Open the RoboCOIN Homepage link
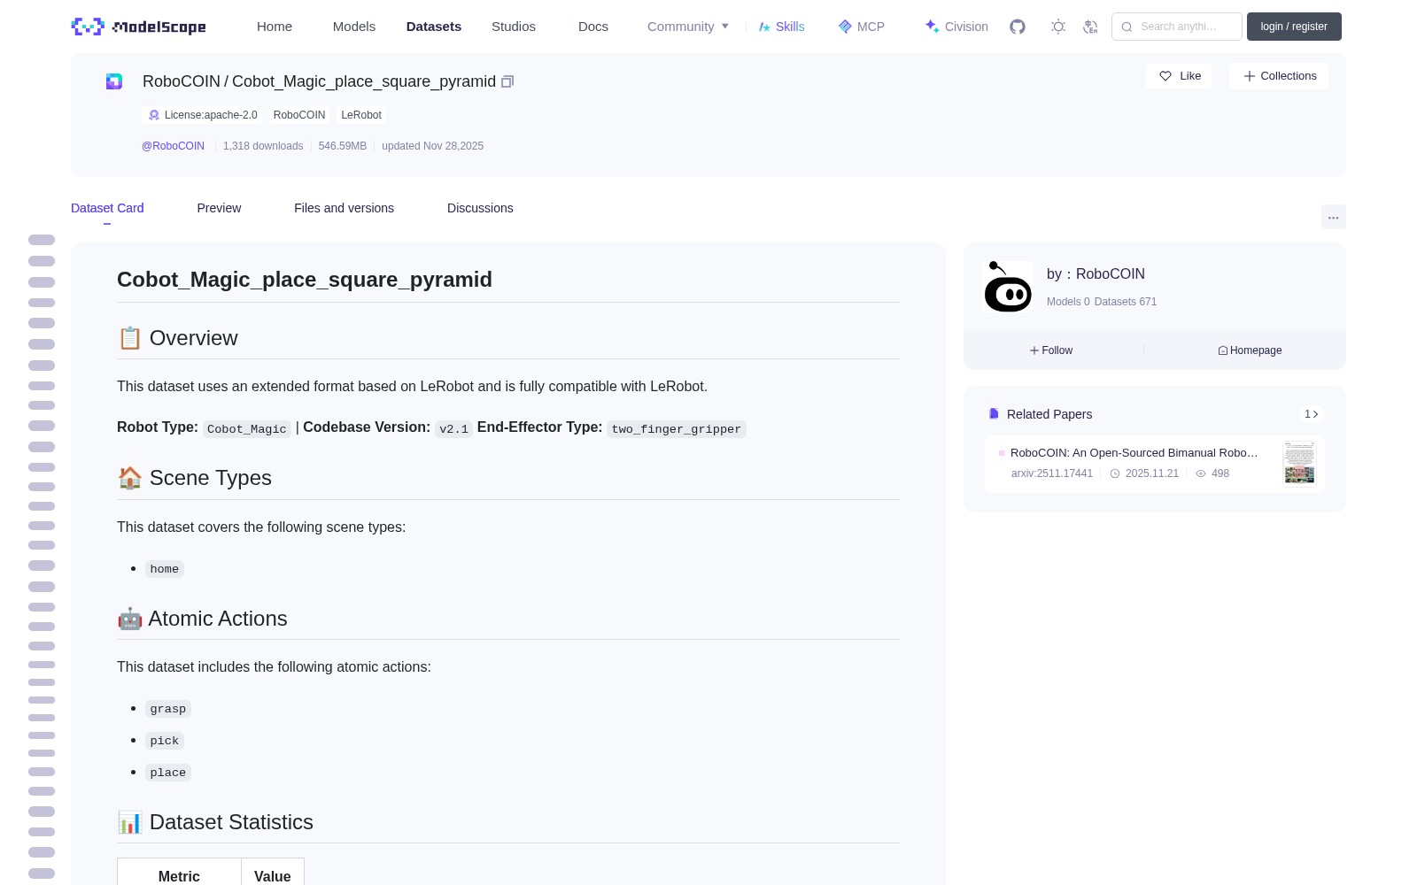Screen dimensions: 1417x885 tap(1250, 350)
